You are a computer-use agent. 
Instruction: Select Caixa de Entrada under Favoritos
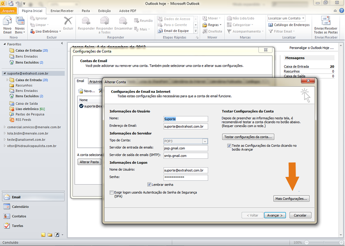pyautogui.click(x=29, y=50)
